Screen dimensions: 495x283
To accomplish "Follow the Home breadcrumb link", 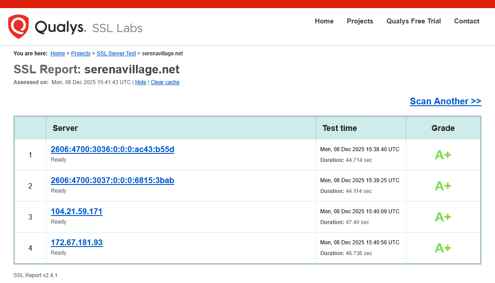I will click(x=58, y=54).
